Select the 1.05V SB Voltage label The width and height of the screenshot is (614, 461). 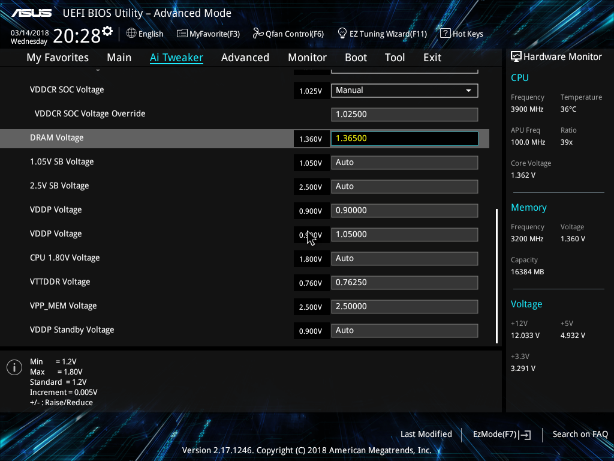tap(62, 162)
